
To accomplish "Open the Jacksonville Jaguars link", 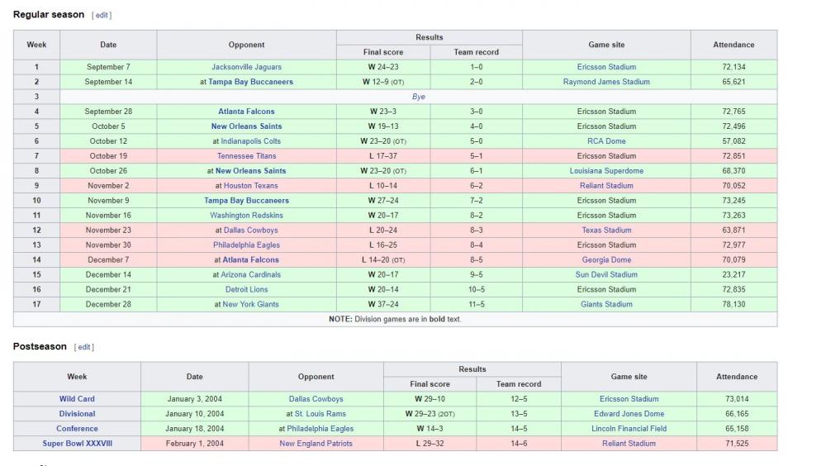I will tap(246, 67).
